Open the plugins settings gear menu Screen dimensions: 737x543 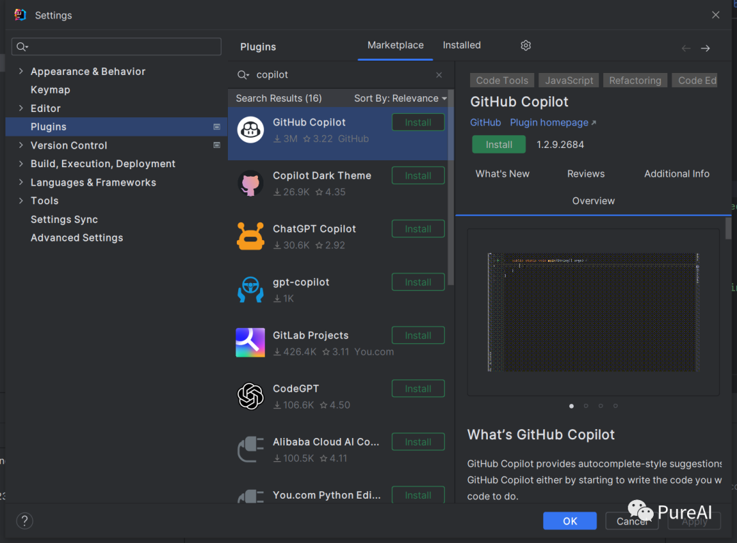point(525,45)
